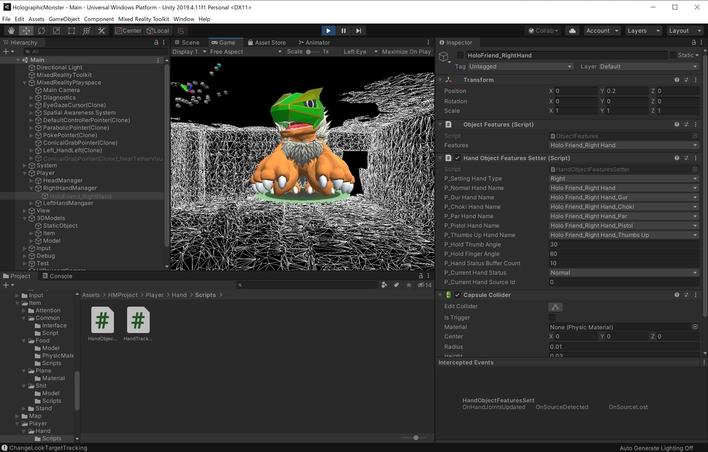Open the Free Aspect dropdown in Game view
Viewport: 708px width, 452px height.
click(x=246, y=51)
